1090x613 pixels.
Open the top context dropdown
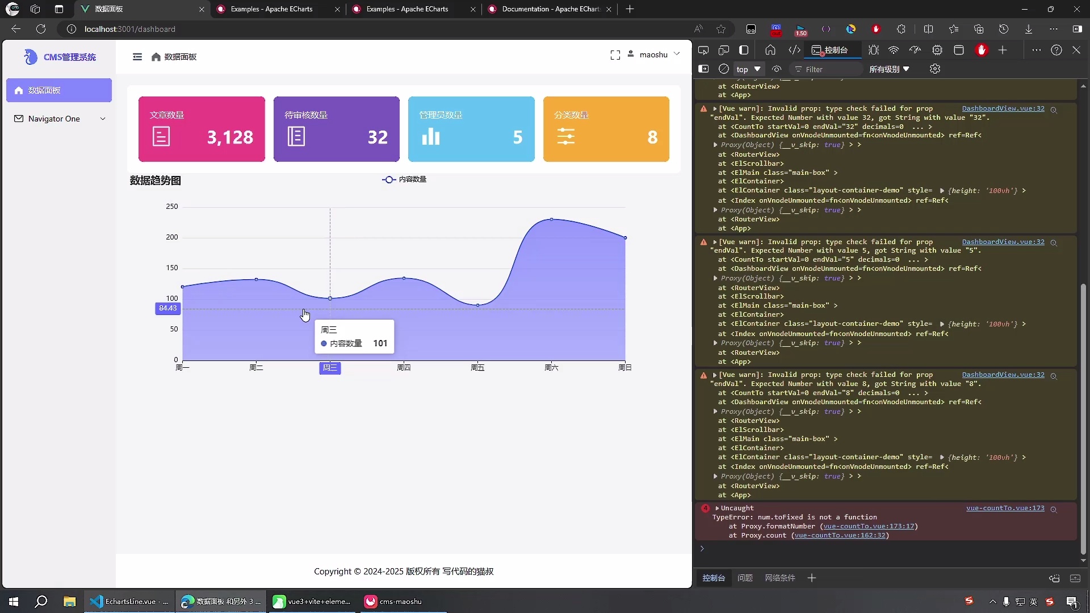tap(748, 69)
